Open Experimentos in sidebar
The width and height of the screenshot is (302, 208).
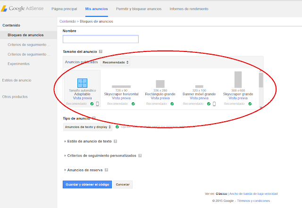click(18, 64)
